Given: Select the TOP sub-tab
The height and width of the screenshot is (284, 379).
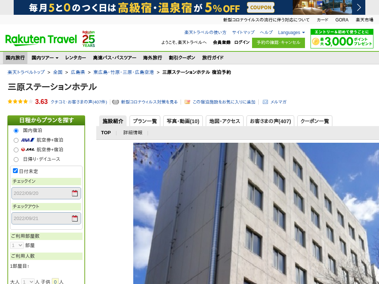Looking at the screenshot, I should coord(106,133).
